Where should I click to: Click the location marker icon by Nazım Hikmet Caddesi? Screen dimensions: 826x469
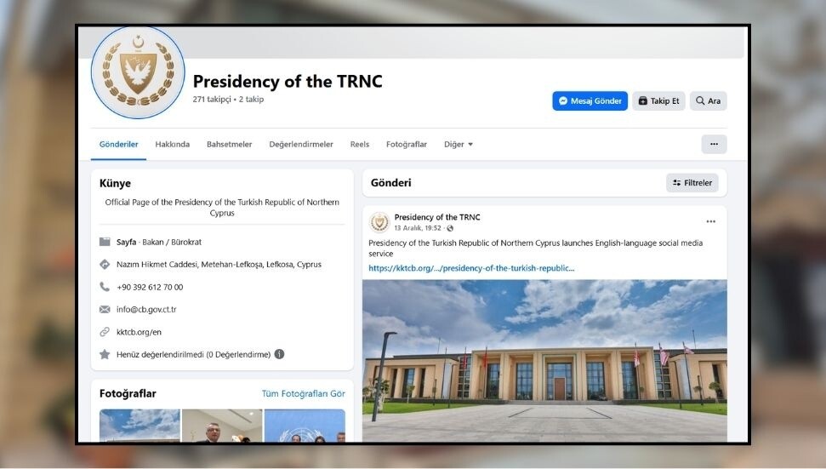[x=105, y=264]
